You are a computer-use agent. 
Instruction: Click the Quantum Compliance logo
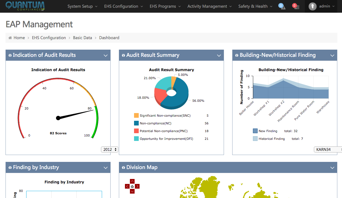click(x=25, y=6)
